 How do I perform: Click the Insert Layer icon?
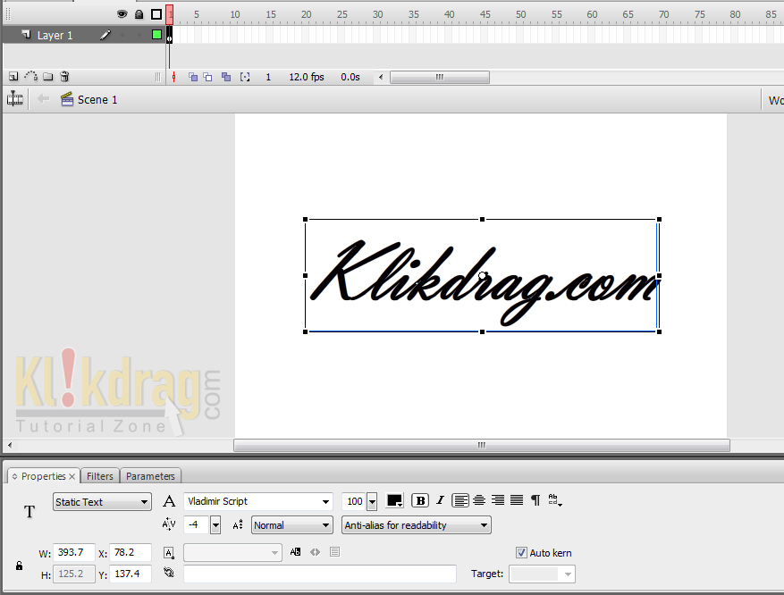point(13,77)
